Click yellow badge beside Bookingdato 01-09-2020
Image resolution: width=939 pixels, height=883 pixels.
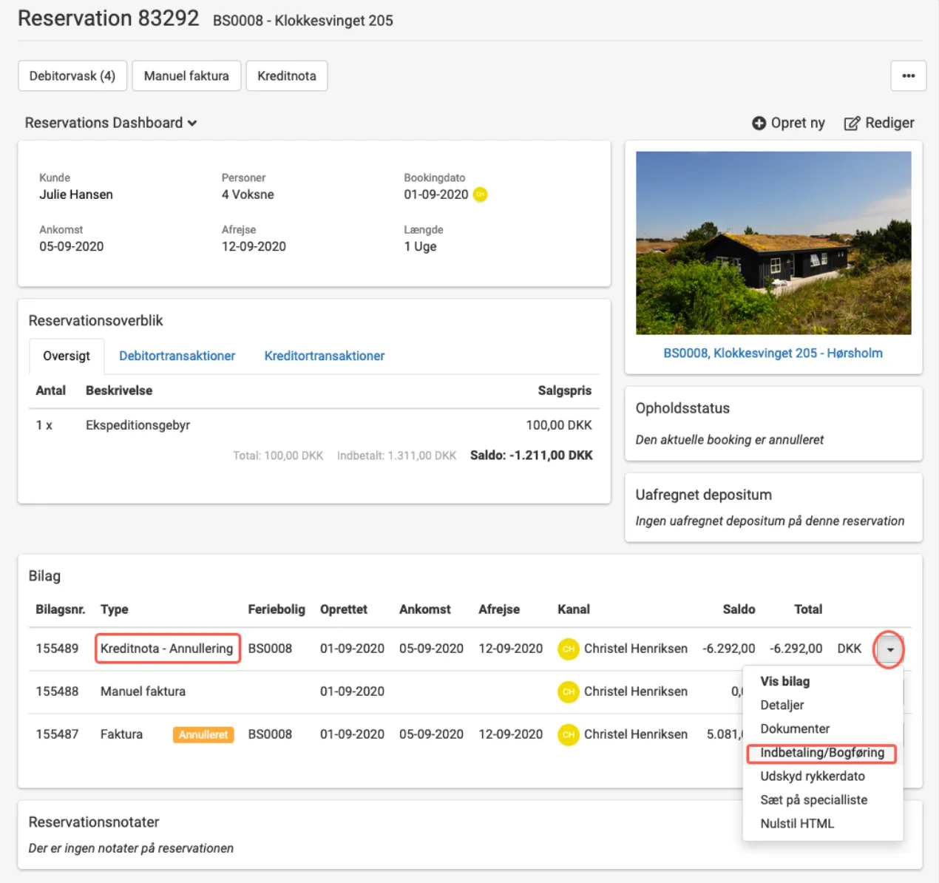[x=480, y=194]
